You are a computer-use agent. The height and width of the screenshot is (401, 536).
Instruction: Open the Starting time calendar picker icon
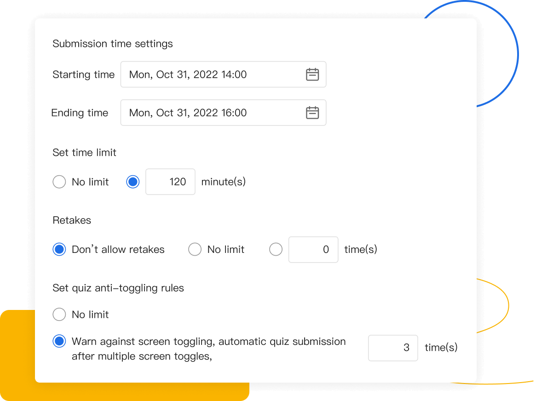312,74
